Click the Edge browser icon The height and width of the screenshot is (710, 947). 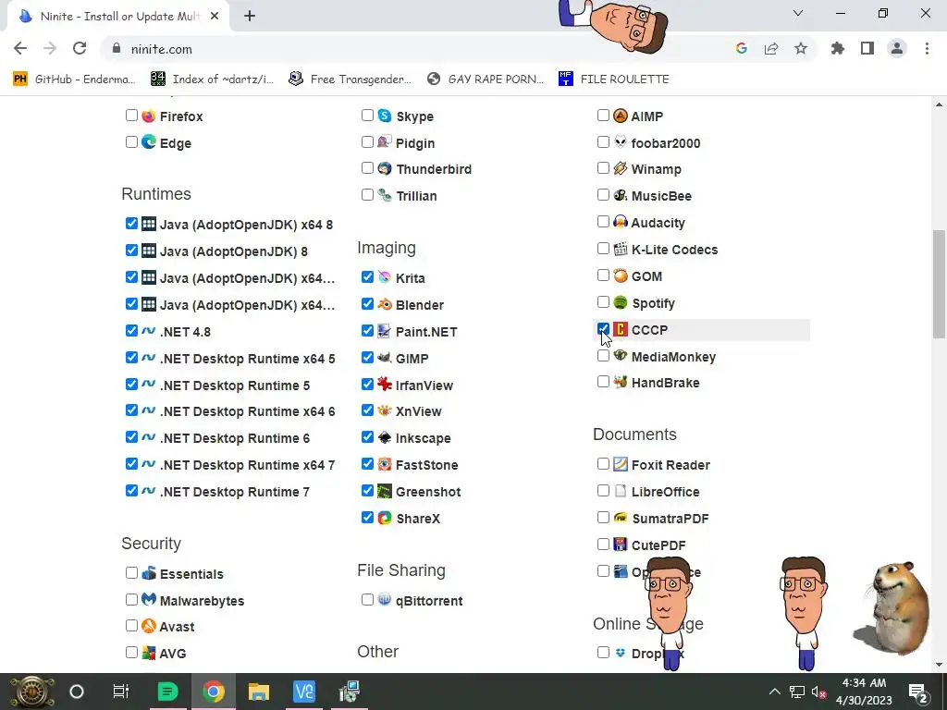(149, 142)
